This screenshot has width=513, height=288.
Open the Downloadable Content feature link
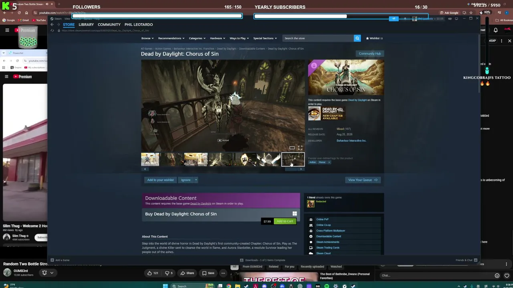point(329,236)
